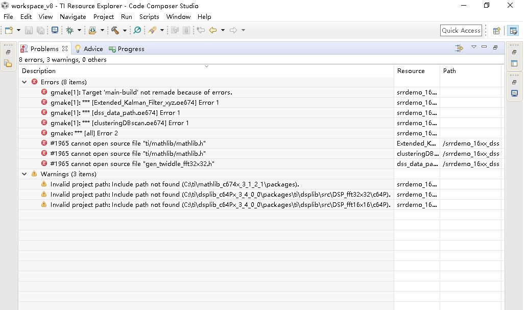Click the back navigation yellow arrow
This screenshot has height=310, width=526.
point(212,30)
